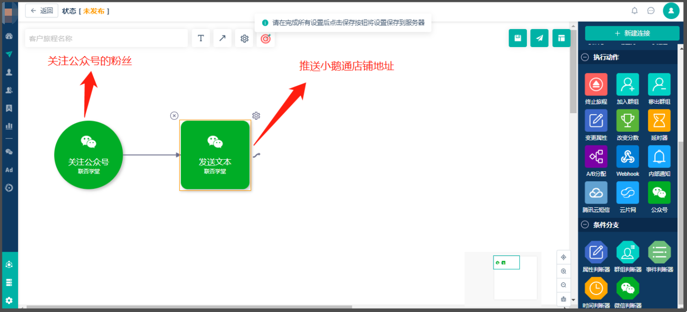Collapse the 执行动作 section
Screen dimensions: 687x312
tap(585, 57)
